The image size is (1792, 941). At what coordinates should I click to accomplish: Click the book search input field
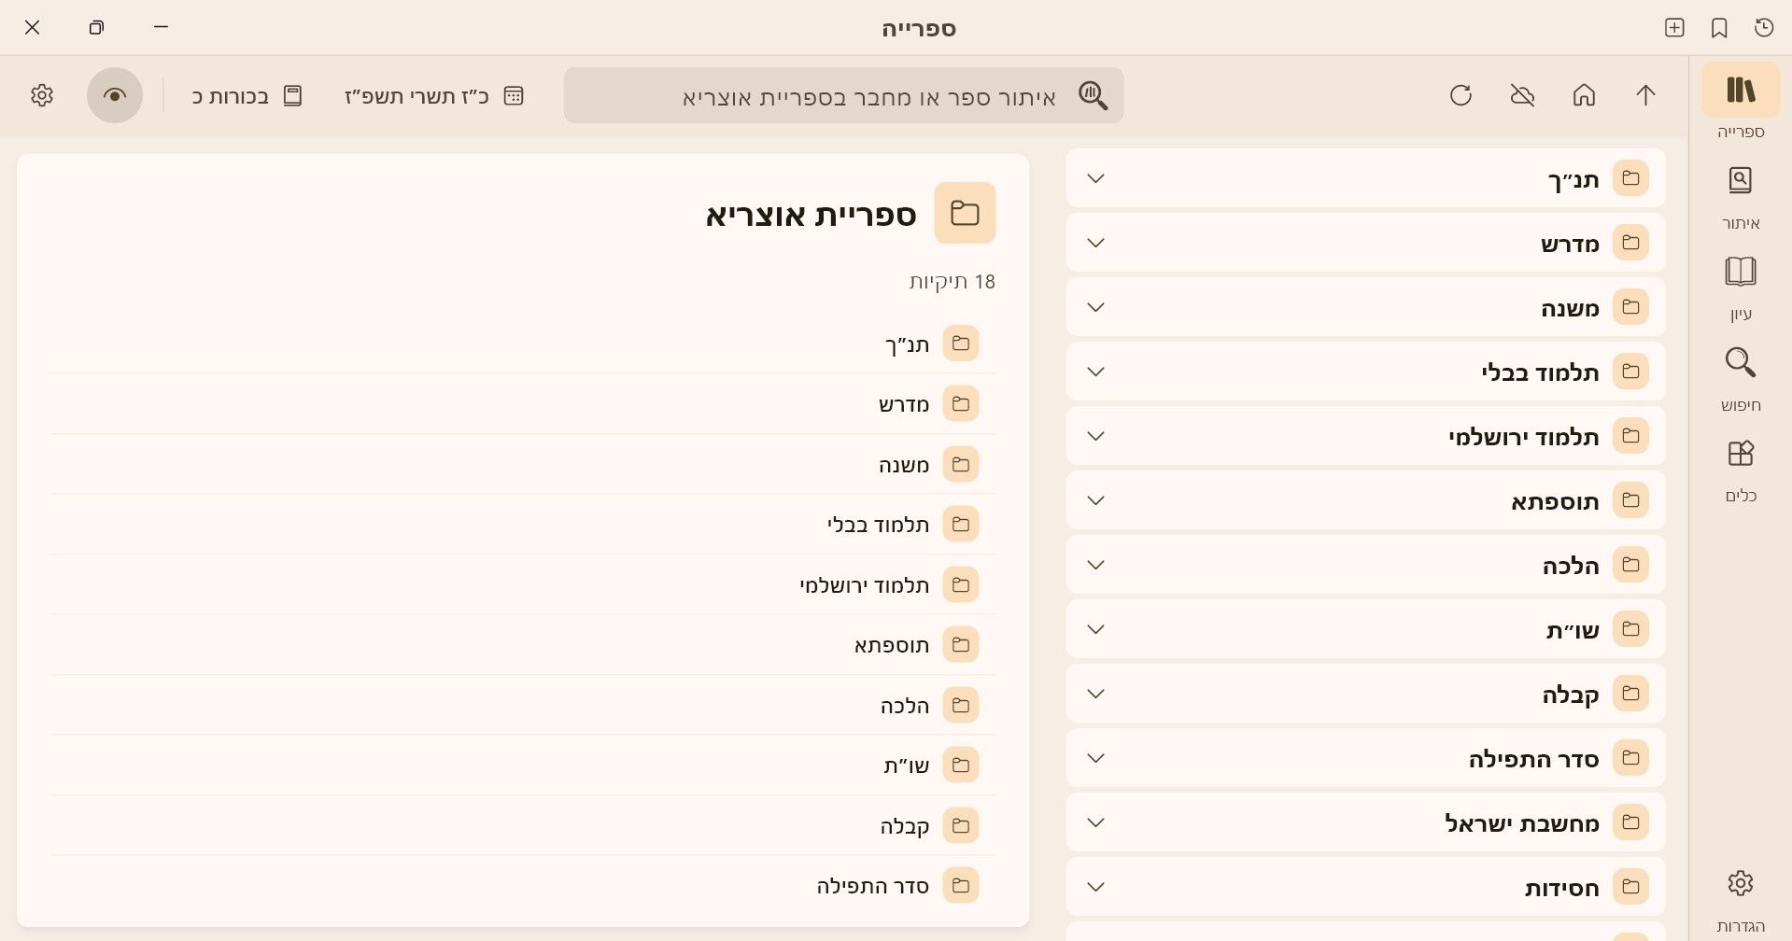pos(843,95)
